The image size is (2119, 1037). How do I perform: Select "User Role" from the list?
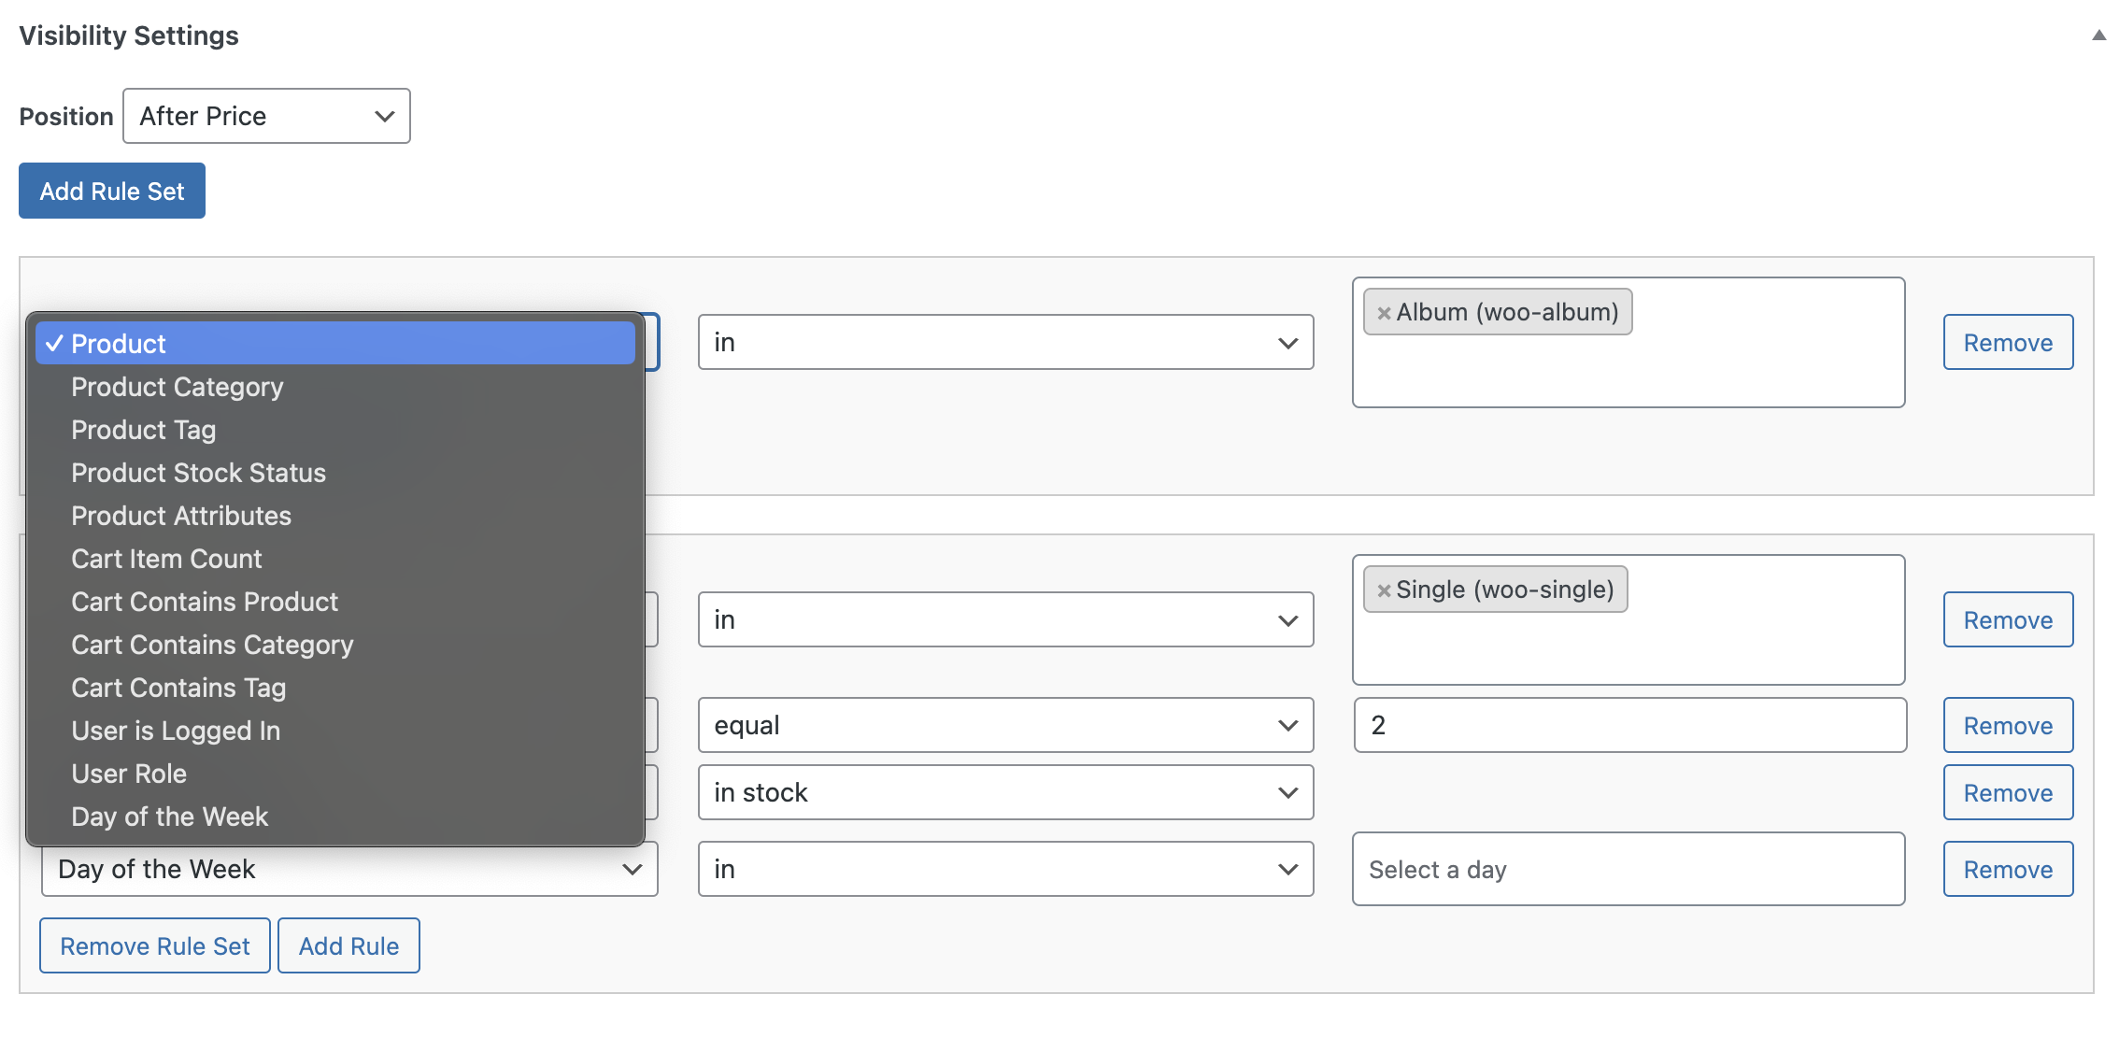[x=129, y=774]
